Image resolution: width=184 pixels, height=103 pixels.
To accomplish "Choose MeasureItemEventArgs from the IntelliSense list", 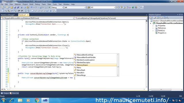I will [x=95, y=55].
